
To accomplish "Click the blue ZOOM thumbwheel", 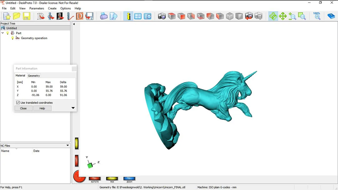I will (x=129, y=178).
